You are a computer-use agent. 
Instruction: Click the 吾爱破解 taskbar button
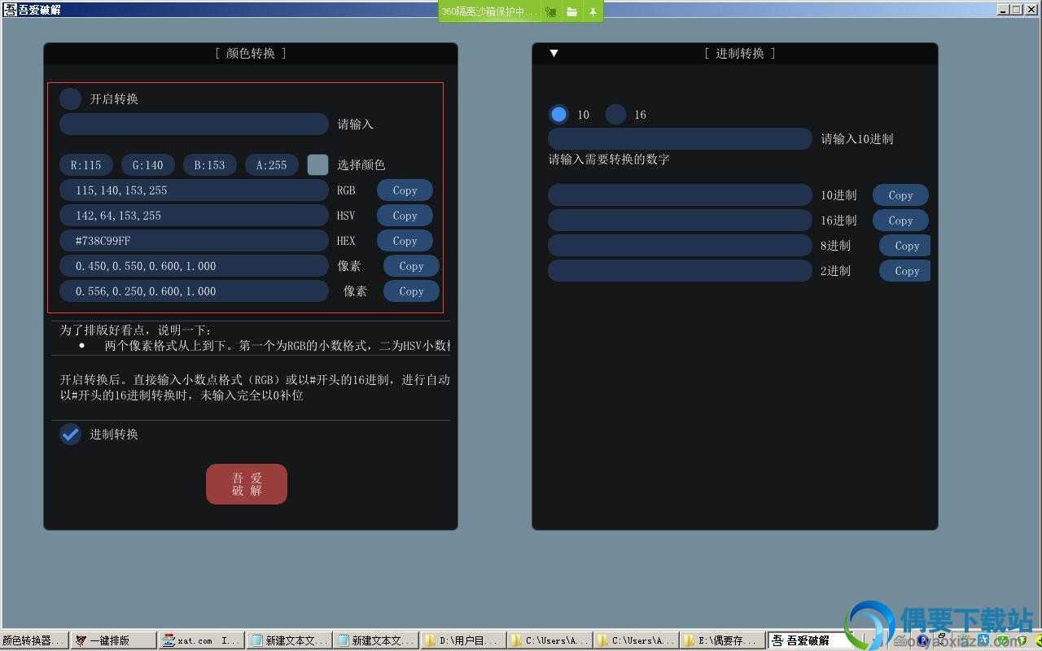808,640
